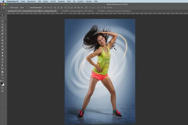Choose the Hand tool
188x125 pixels.
click(x=2, y=72)
